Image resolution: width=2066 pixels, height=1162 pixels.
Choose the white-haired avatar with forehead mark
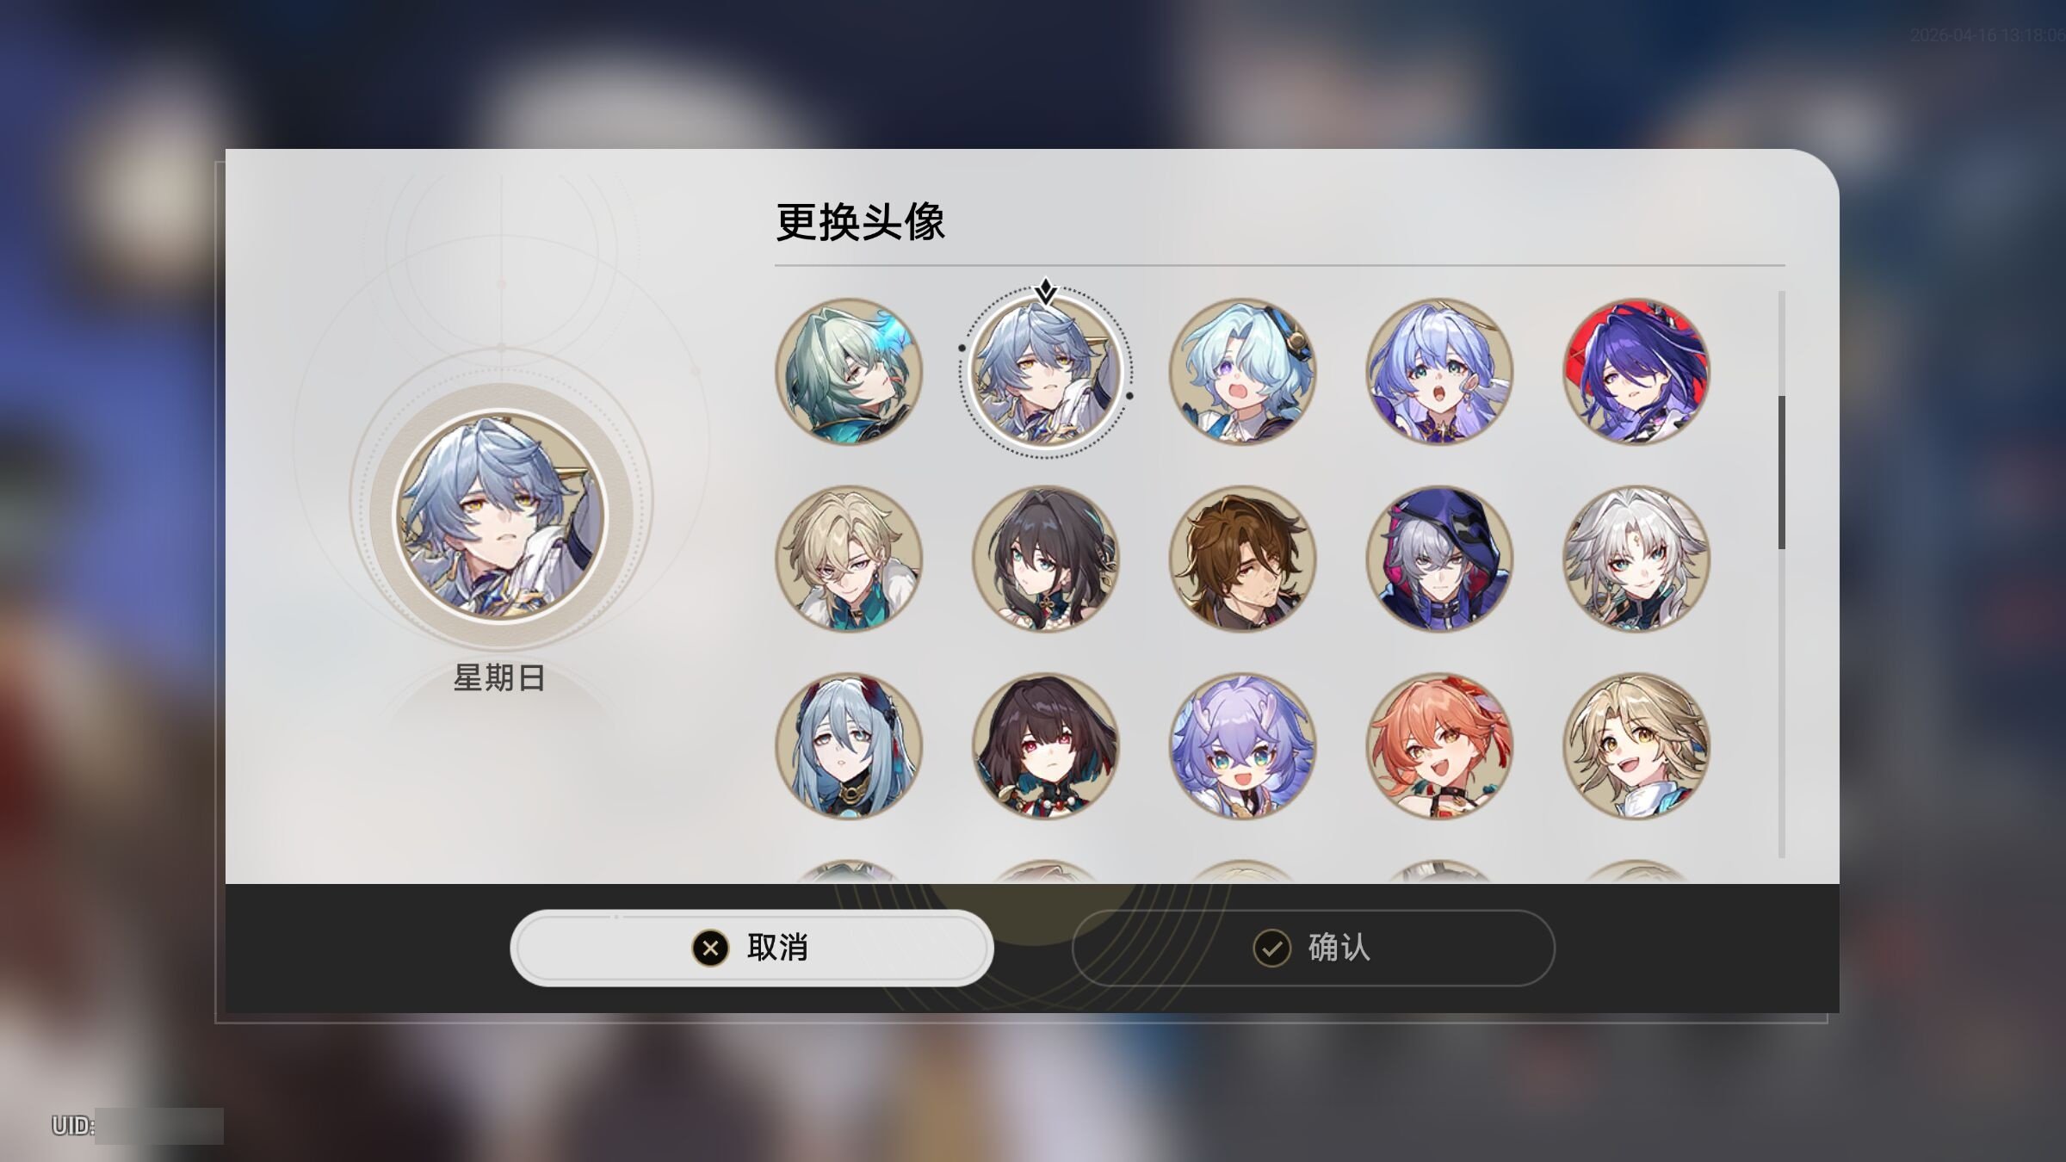pos(1636,559)
